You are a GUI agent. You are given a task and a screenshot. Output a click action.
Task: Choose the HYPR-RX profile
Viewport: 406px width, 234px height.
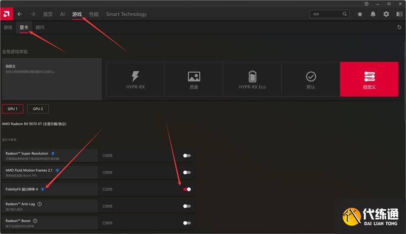tap(136, 80)
